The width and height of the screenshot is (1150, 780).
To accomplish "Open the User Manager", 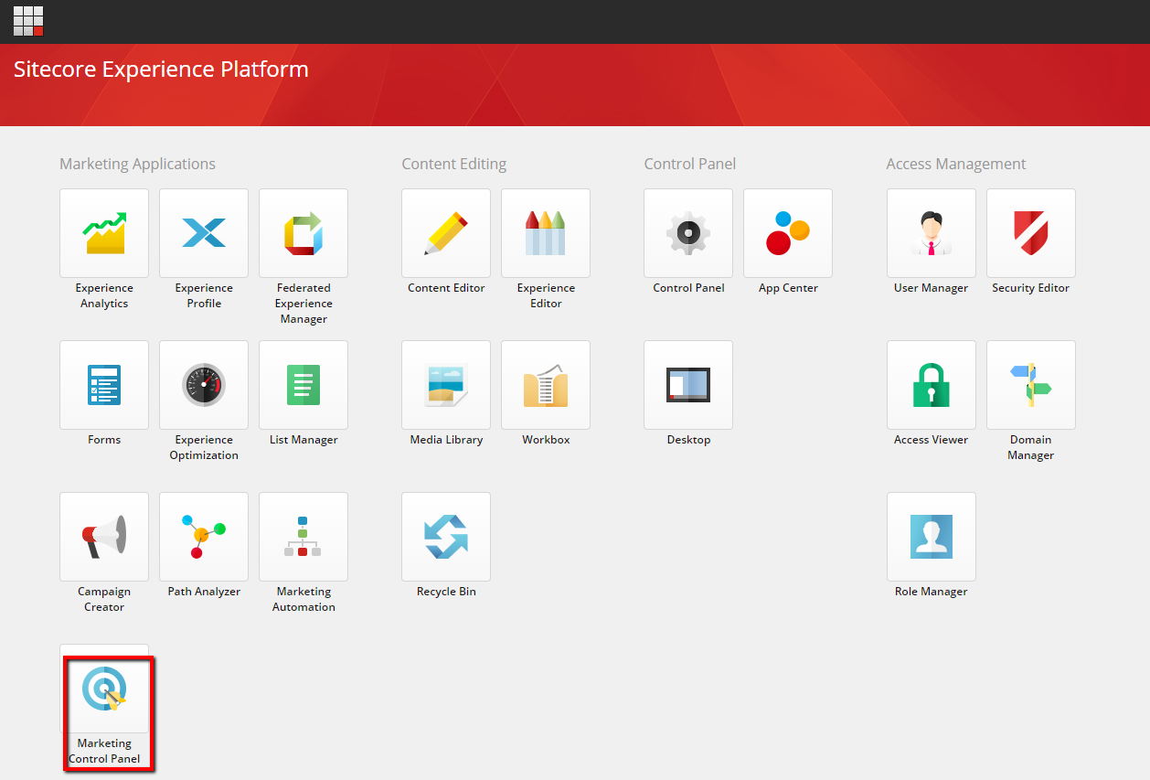I will click(932, 233).
